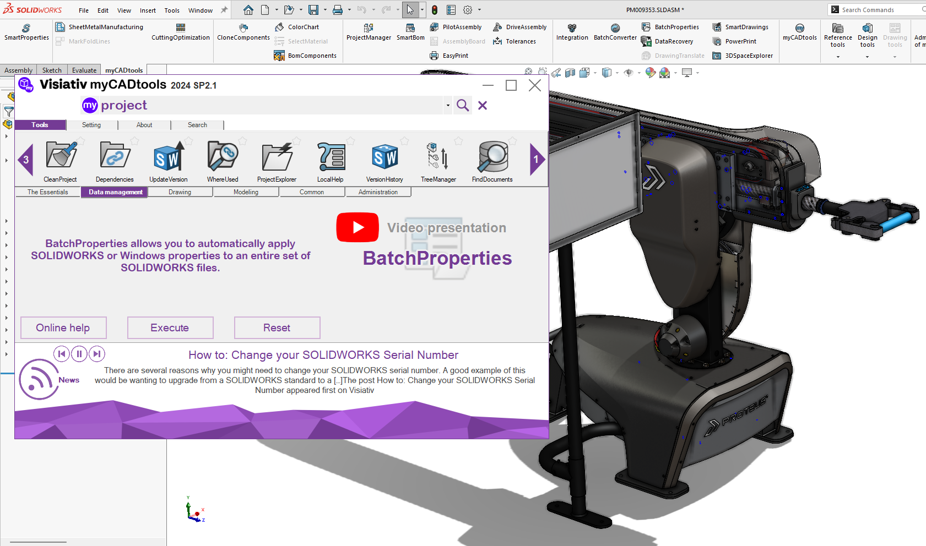The width and height of the screenshot is (926, 546).
Task: Pause the news feed playback
Action: (x=79, y=354)
